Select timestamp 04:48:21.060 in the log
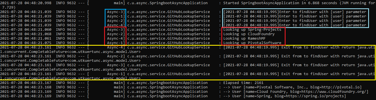 click(x=38, y=30)
